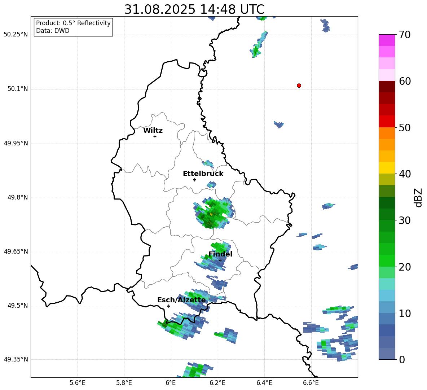Click the 'Data: DWD' text

[53, 31]
